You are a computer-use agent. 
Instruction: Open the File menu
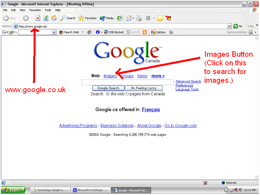point(5,10)
